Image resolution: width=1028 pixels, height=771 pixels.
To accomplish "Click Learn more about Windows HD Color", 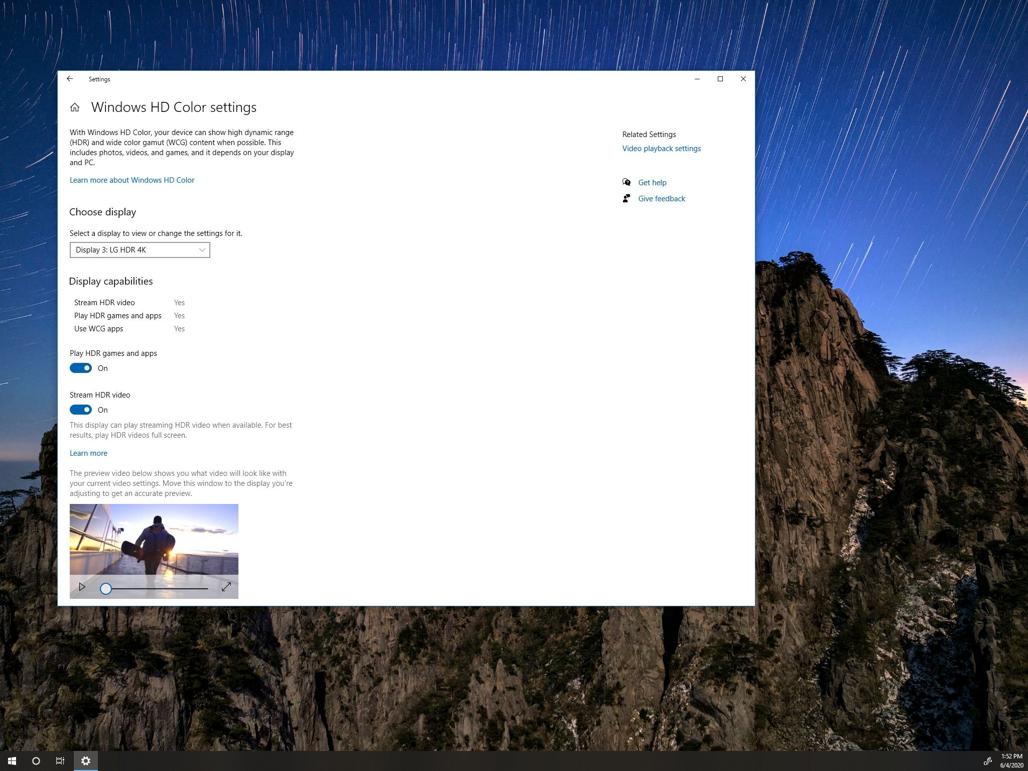I will click(132, 180).
